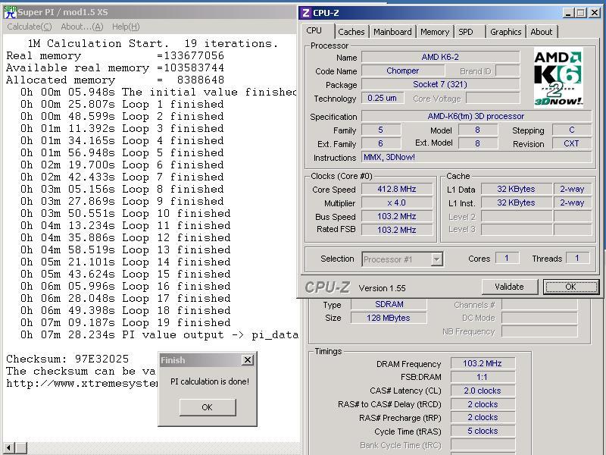Click the Threads count value
The height and width of the screenshot is (455, 606).
[x=577, y=258]
